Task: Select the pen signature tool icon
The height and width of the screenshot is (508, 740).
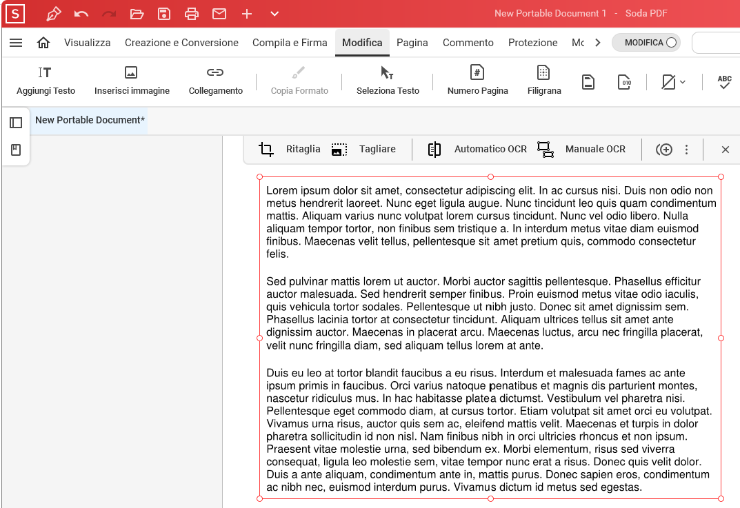Action: (x=53, y=14)
